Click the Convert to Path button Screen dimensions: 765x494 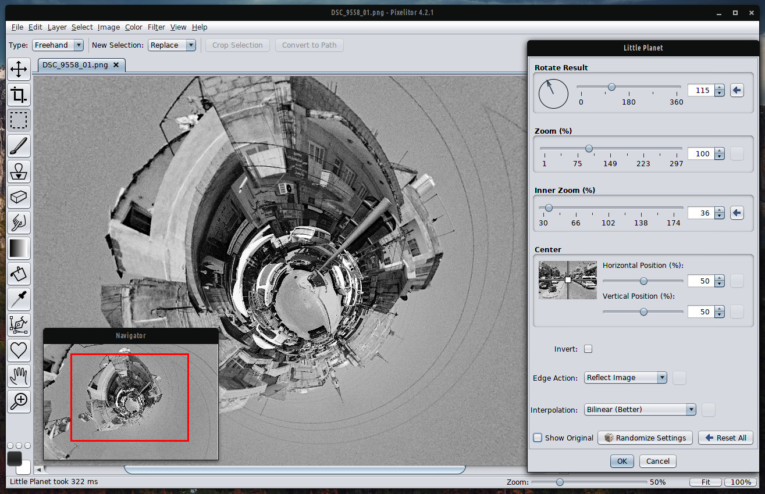point(309,45)
